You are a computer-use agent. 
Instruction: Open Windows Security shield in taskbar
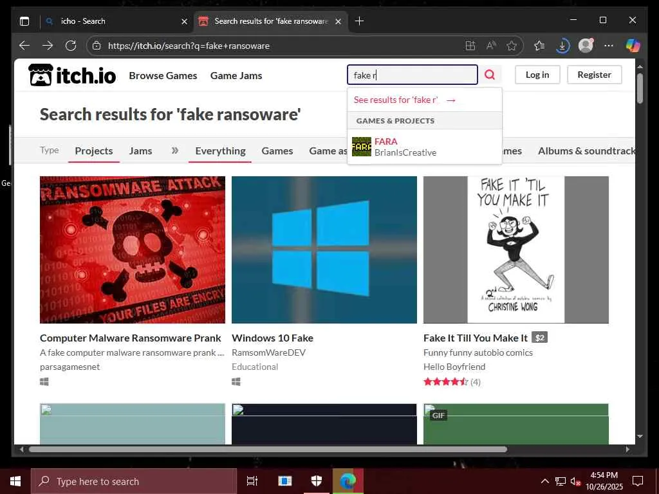pos(317,481)
